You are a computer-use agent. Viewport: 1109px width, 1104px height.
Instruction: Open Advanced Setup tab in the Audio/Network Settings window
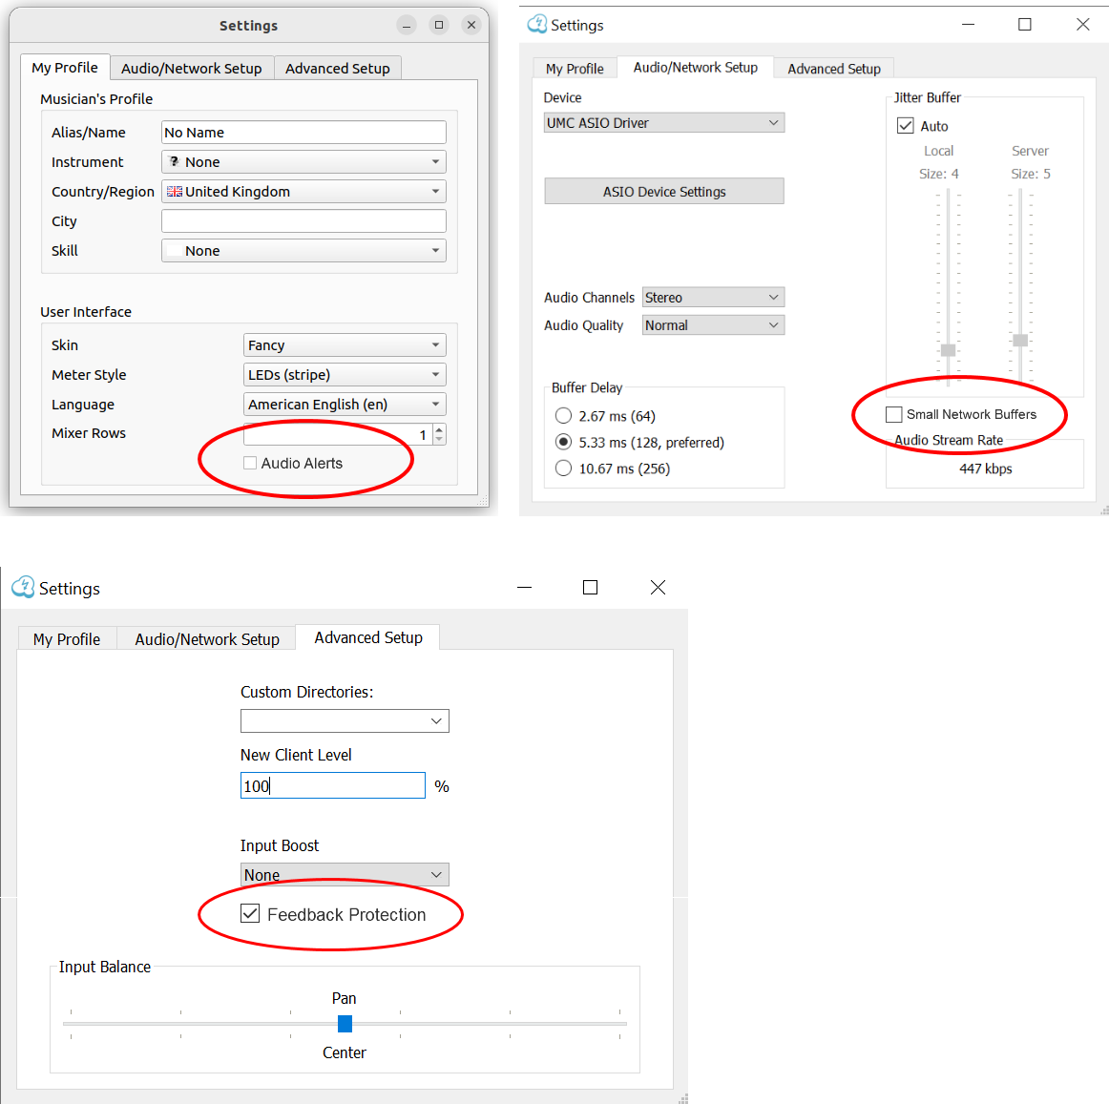click(834, 69)
